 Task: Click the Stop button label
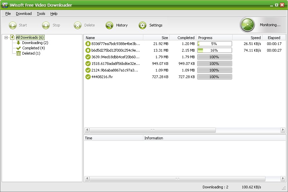(x=56, y=25)
